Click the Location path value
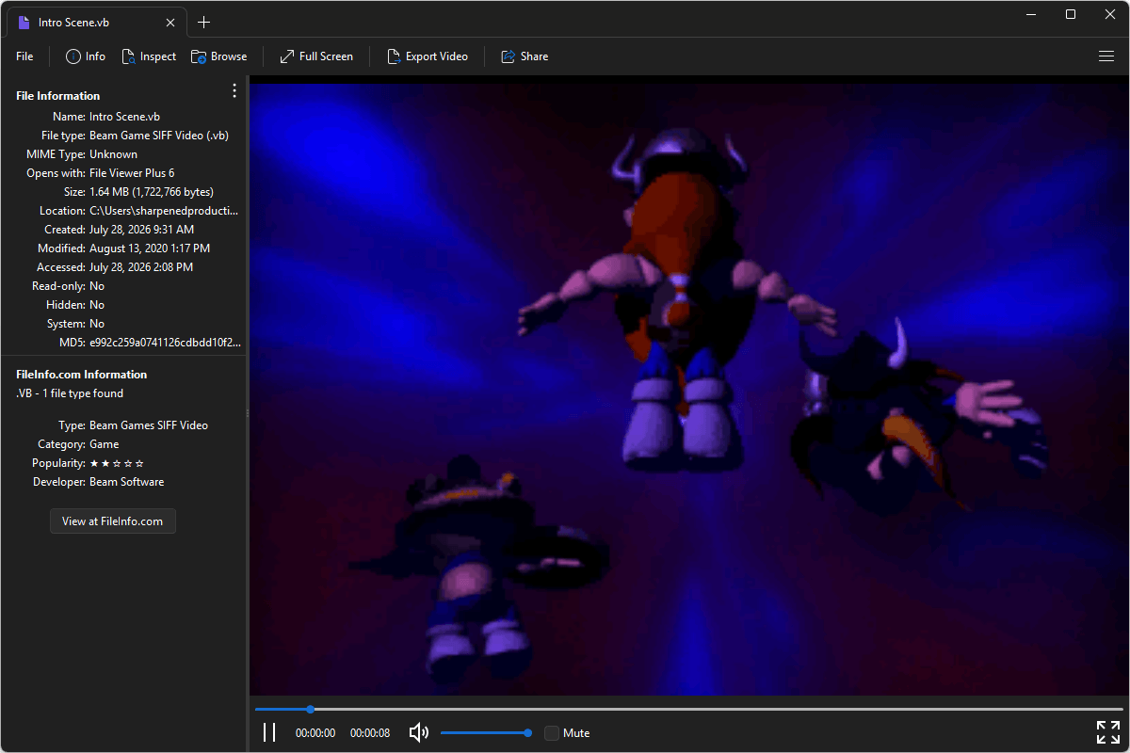The image size is (1130, 753). click(164, 211)
